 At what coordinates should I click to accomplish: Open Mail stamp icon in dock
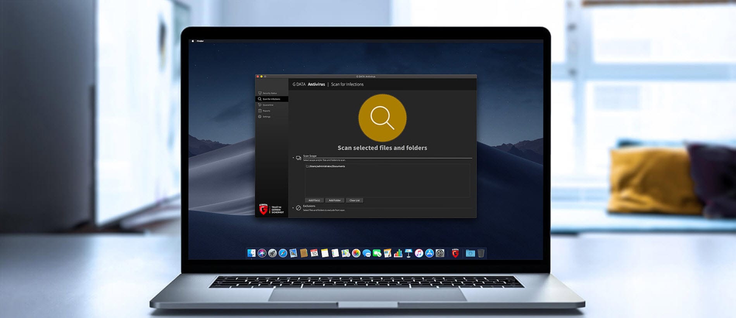293,253
